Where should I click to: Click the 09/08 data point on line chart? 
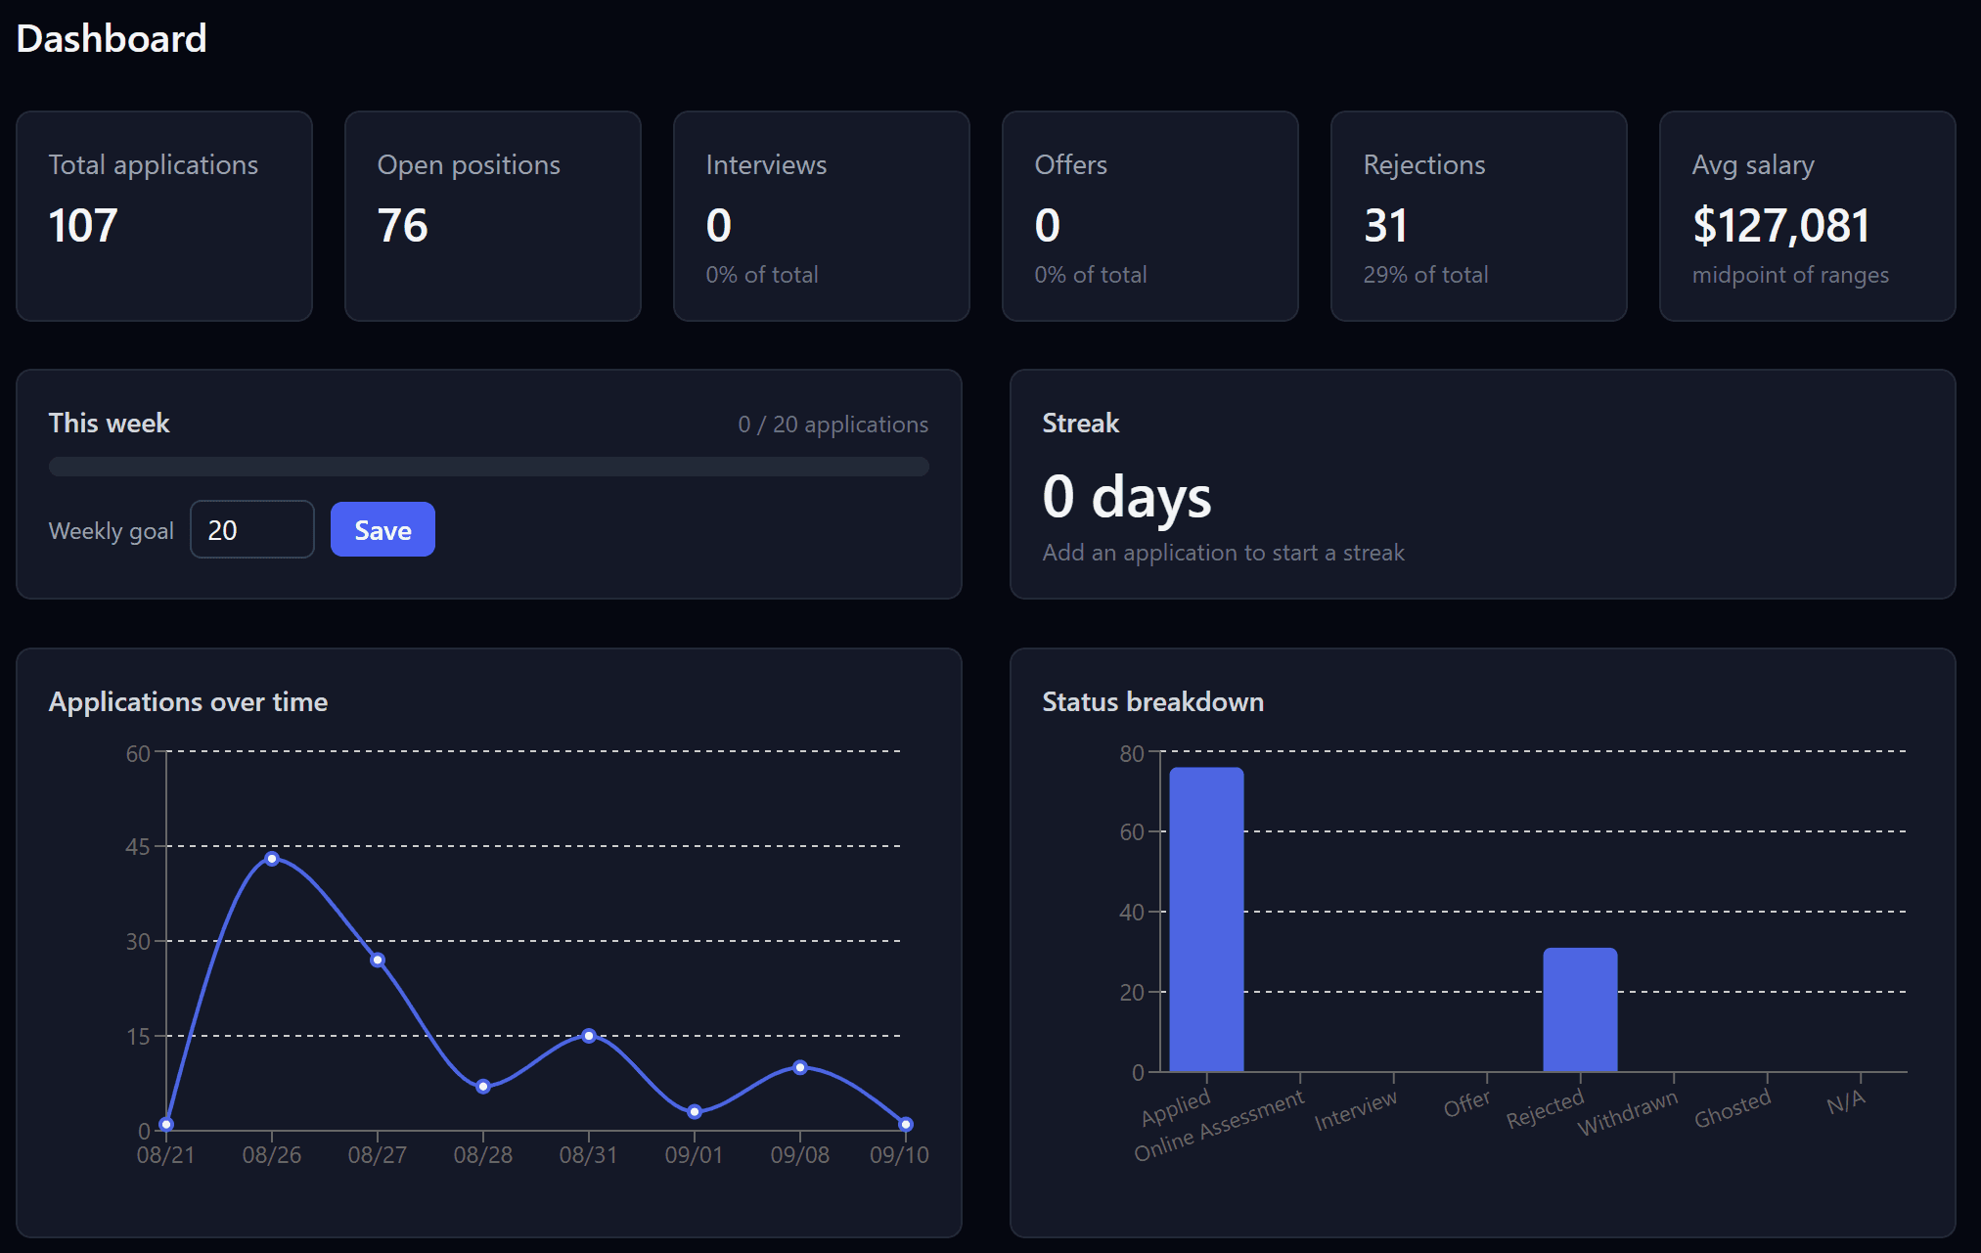(800, 1067)
